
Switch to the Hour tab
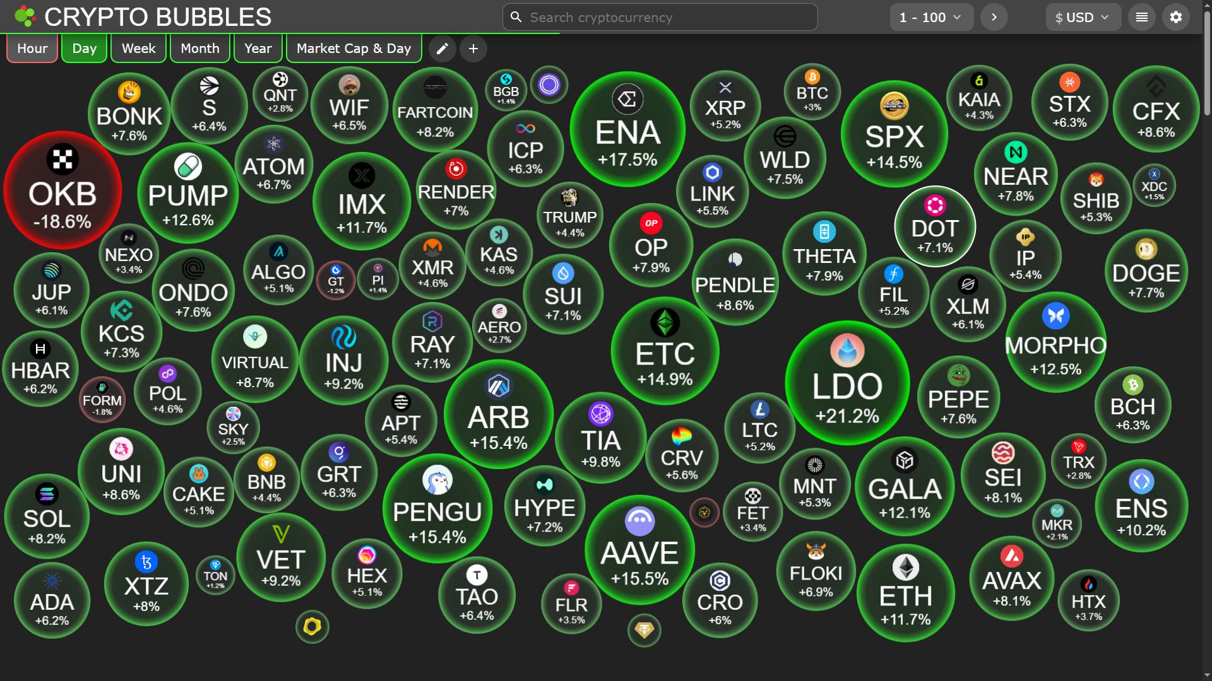coord(32,49)
